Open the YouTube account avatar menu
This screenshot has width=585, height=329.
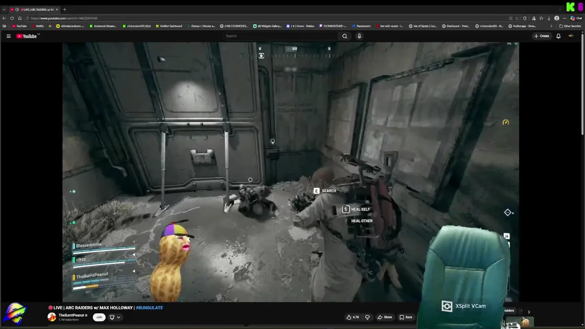click(571, 36)
